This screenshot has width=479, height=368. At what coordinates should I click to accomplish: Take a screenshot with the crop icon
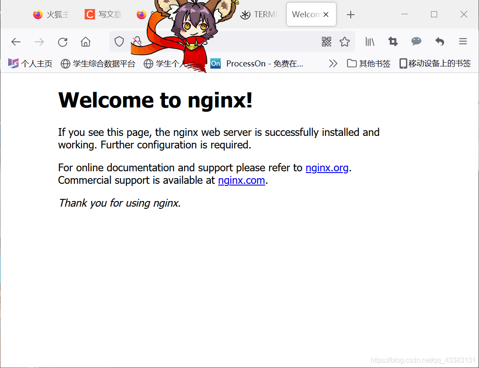tap(393, 41)
